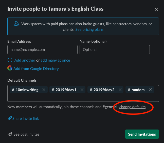Image resolution: width=164 pixels, height=143 pixels.
Task: Remove the 2019friday1 channel chip
Action: pyautogui.click(x=82, y=90)
